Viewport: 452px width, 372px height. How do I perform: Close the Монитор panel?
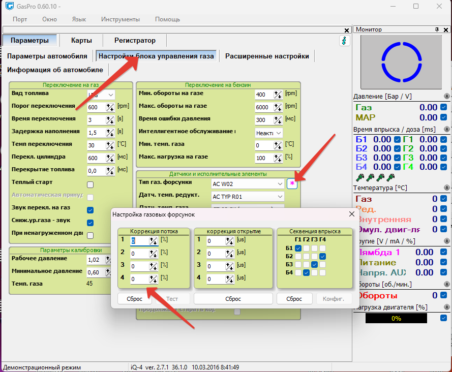tap(446, 29)
